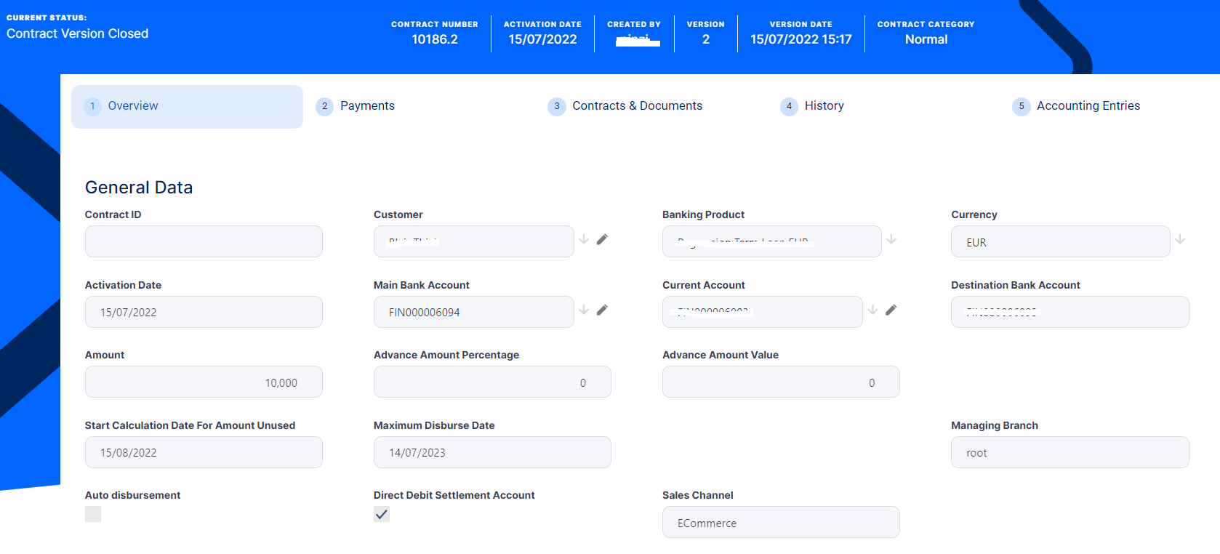Click the step 4 circle beside History
Viewport: 1220px width, 554px height.
coord(789,106)
